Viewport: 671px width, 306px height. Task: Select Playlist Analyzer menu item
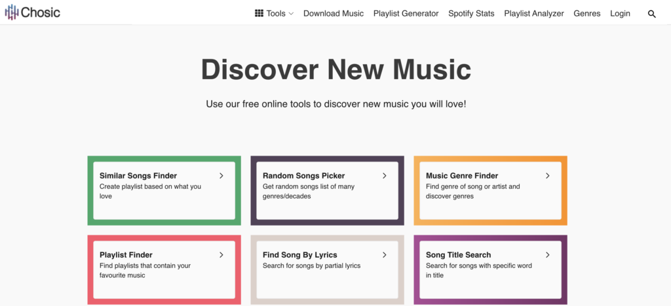(x=533, y=14)
